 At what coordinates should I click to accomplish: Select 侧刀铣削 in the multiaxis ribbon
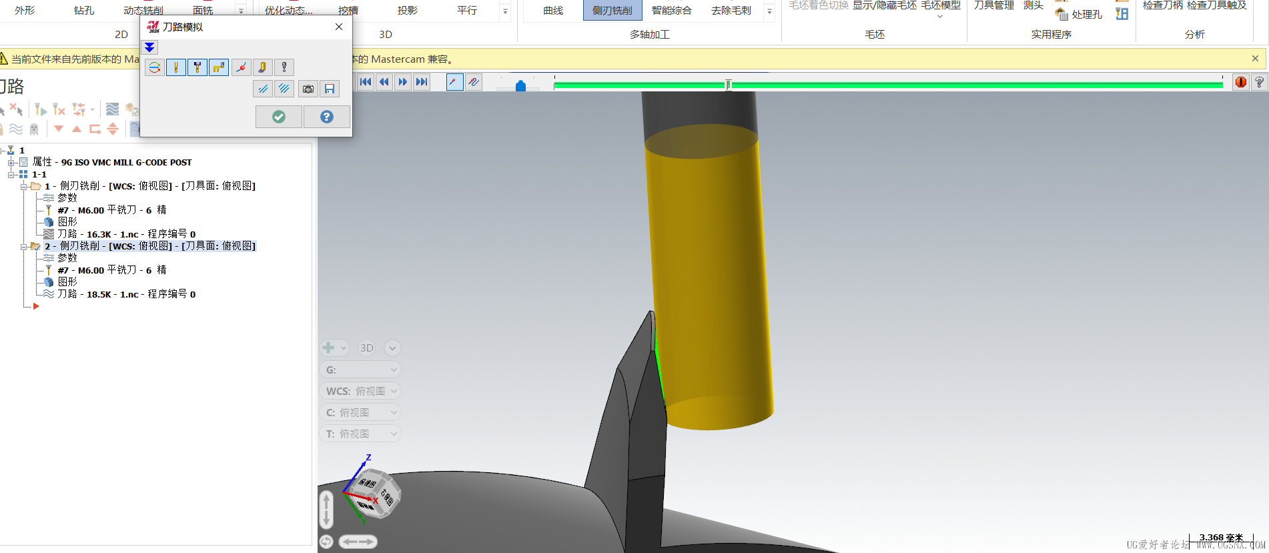(x=612, y=11)
